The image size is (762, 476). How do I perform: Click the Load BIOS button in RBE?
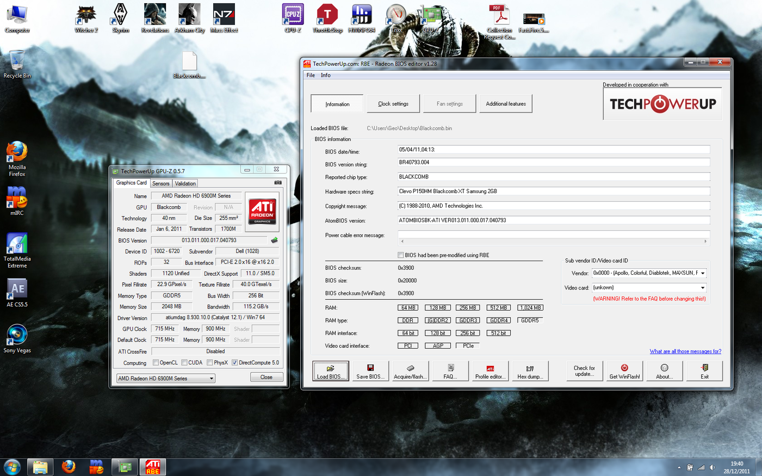pos(331,371)
